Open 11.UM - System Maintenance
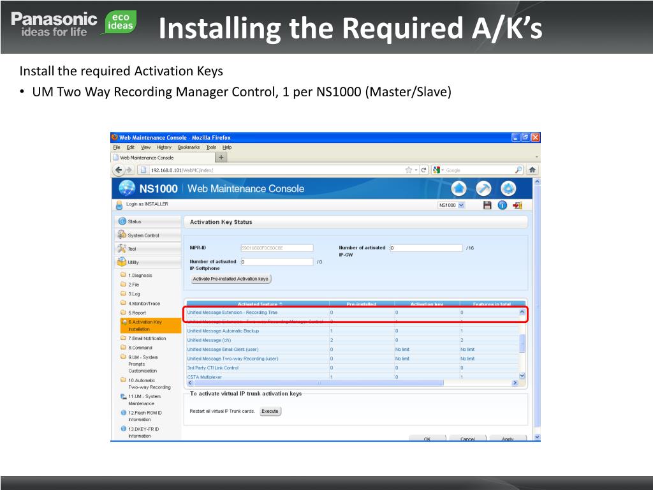This screenshot has height=490, width=653. (144, 400)
